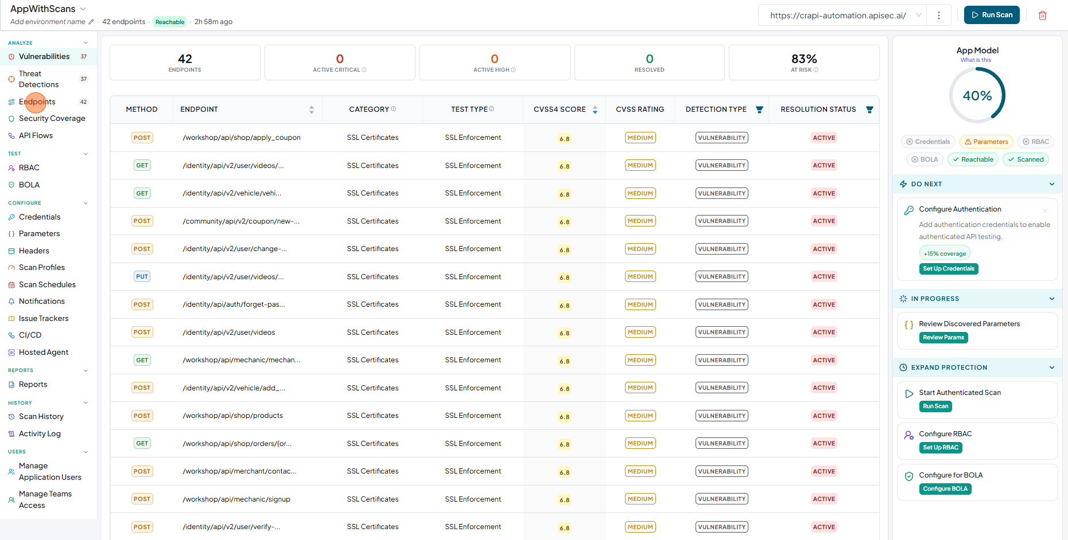The width and height of the screenshot is (1068, 540).
Task: Open Security Coverage in sidebar
Action: tap(52, 119)
